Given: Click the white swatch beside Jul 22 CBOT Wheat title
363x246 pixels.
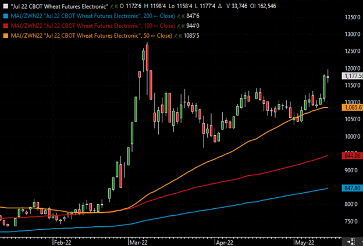Looking at the screenshot, I should pos(6,6).
